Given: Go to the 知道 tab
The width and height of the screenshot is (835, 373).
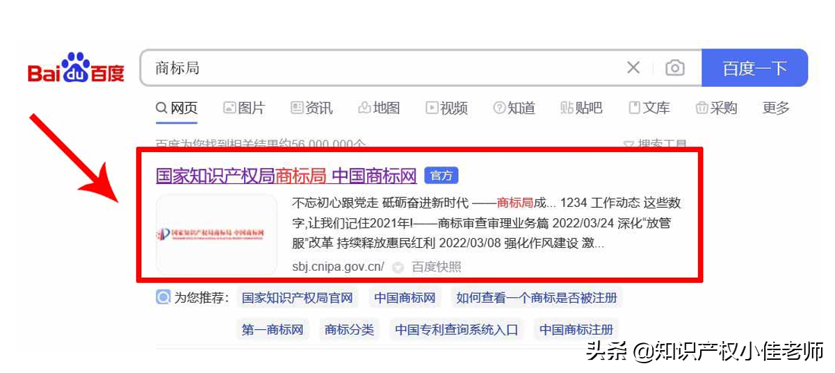Looking at the screenshot, I should [x=514, y=108].
